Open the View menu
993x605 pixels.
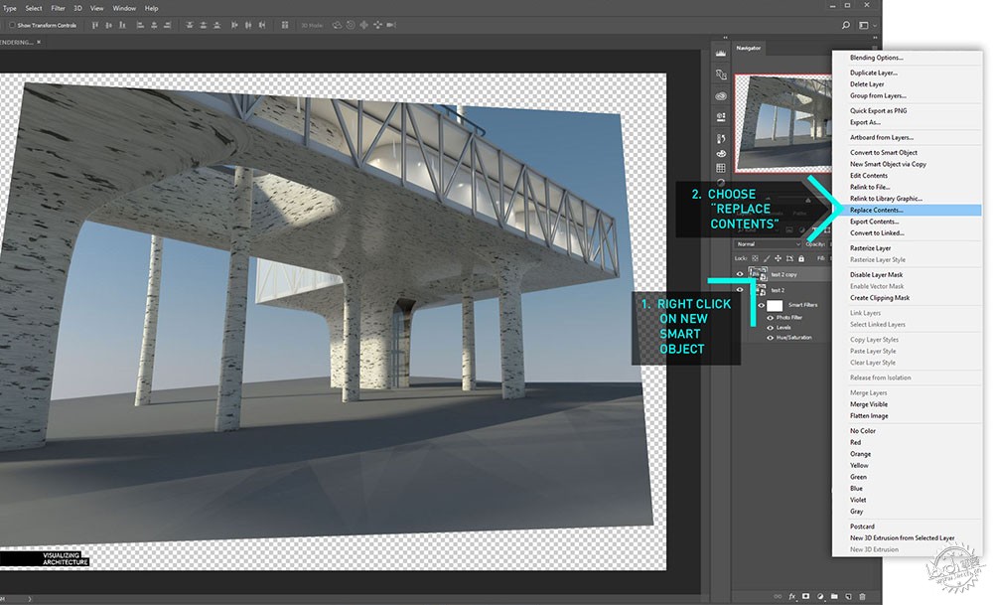[x=96, y=8]
